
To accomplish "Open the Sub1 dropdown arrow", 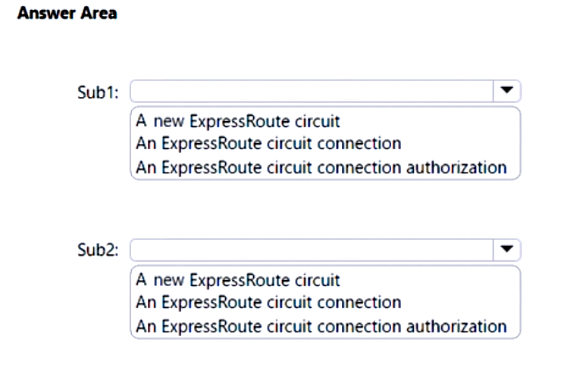I will click(x=506, y=92).
